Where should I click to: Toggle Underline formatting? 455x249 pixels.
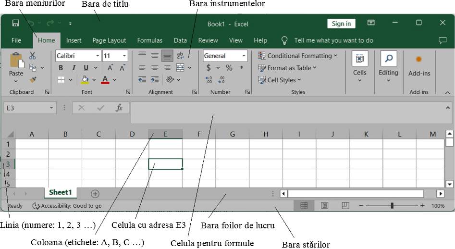coord(86,68)
